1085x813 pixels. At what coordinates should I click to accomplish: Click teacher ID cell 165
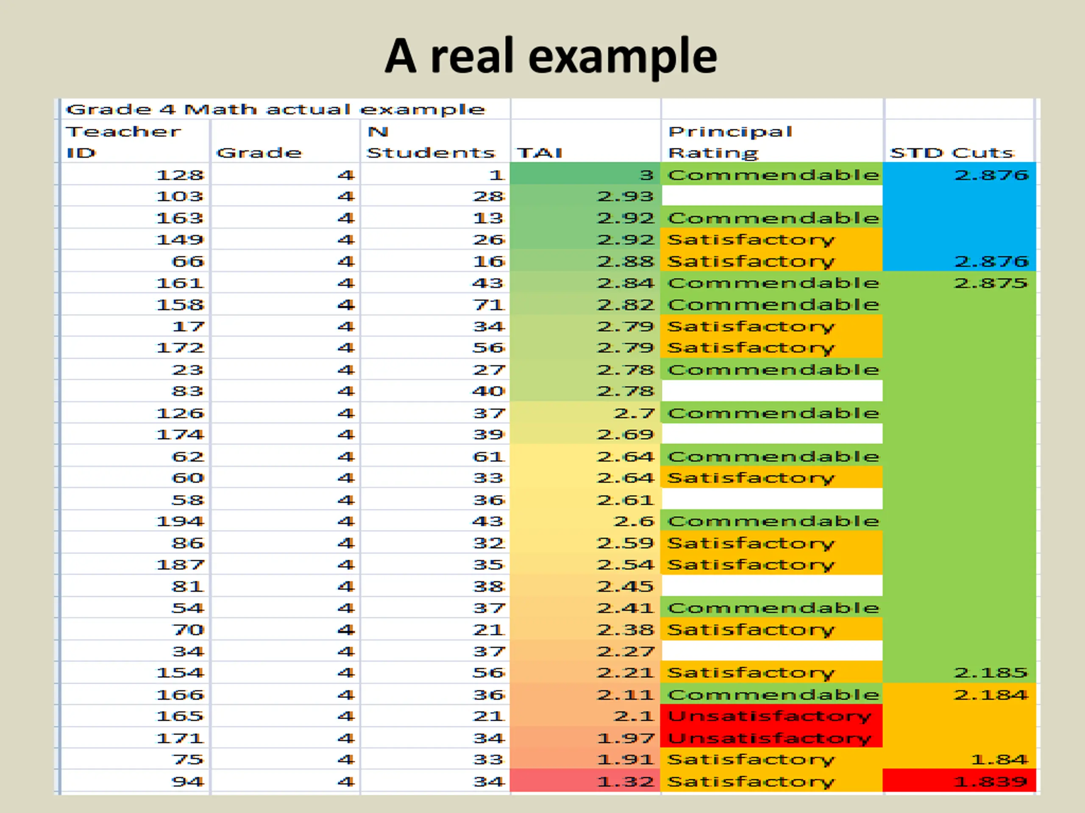pos(135,716)
